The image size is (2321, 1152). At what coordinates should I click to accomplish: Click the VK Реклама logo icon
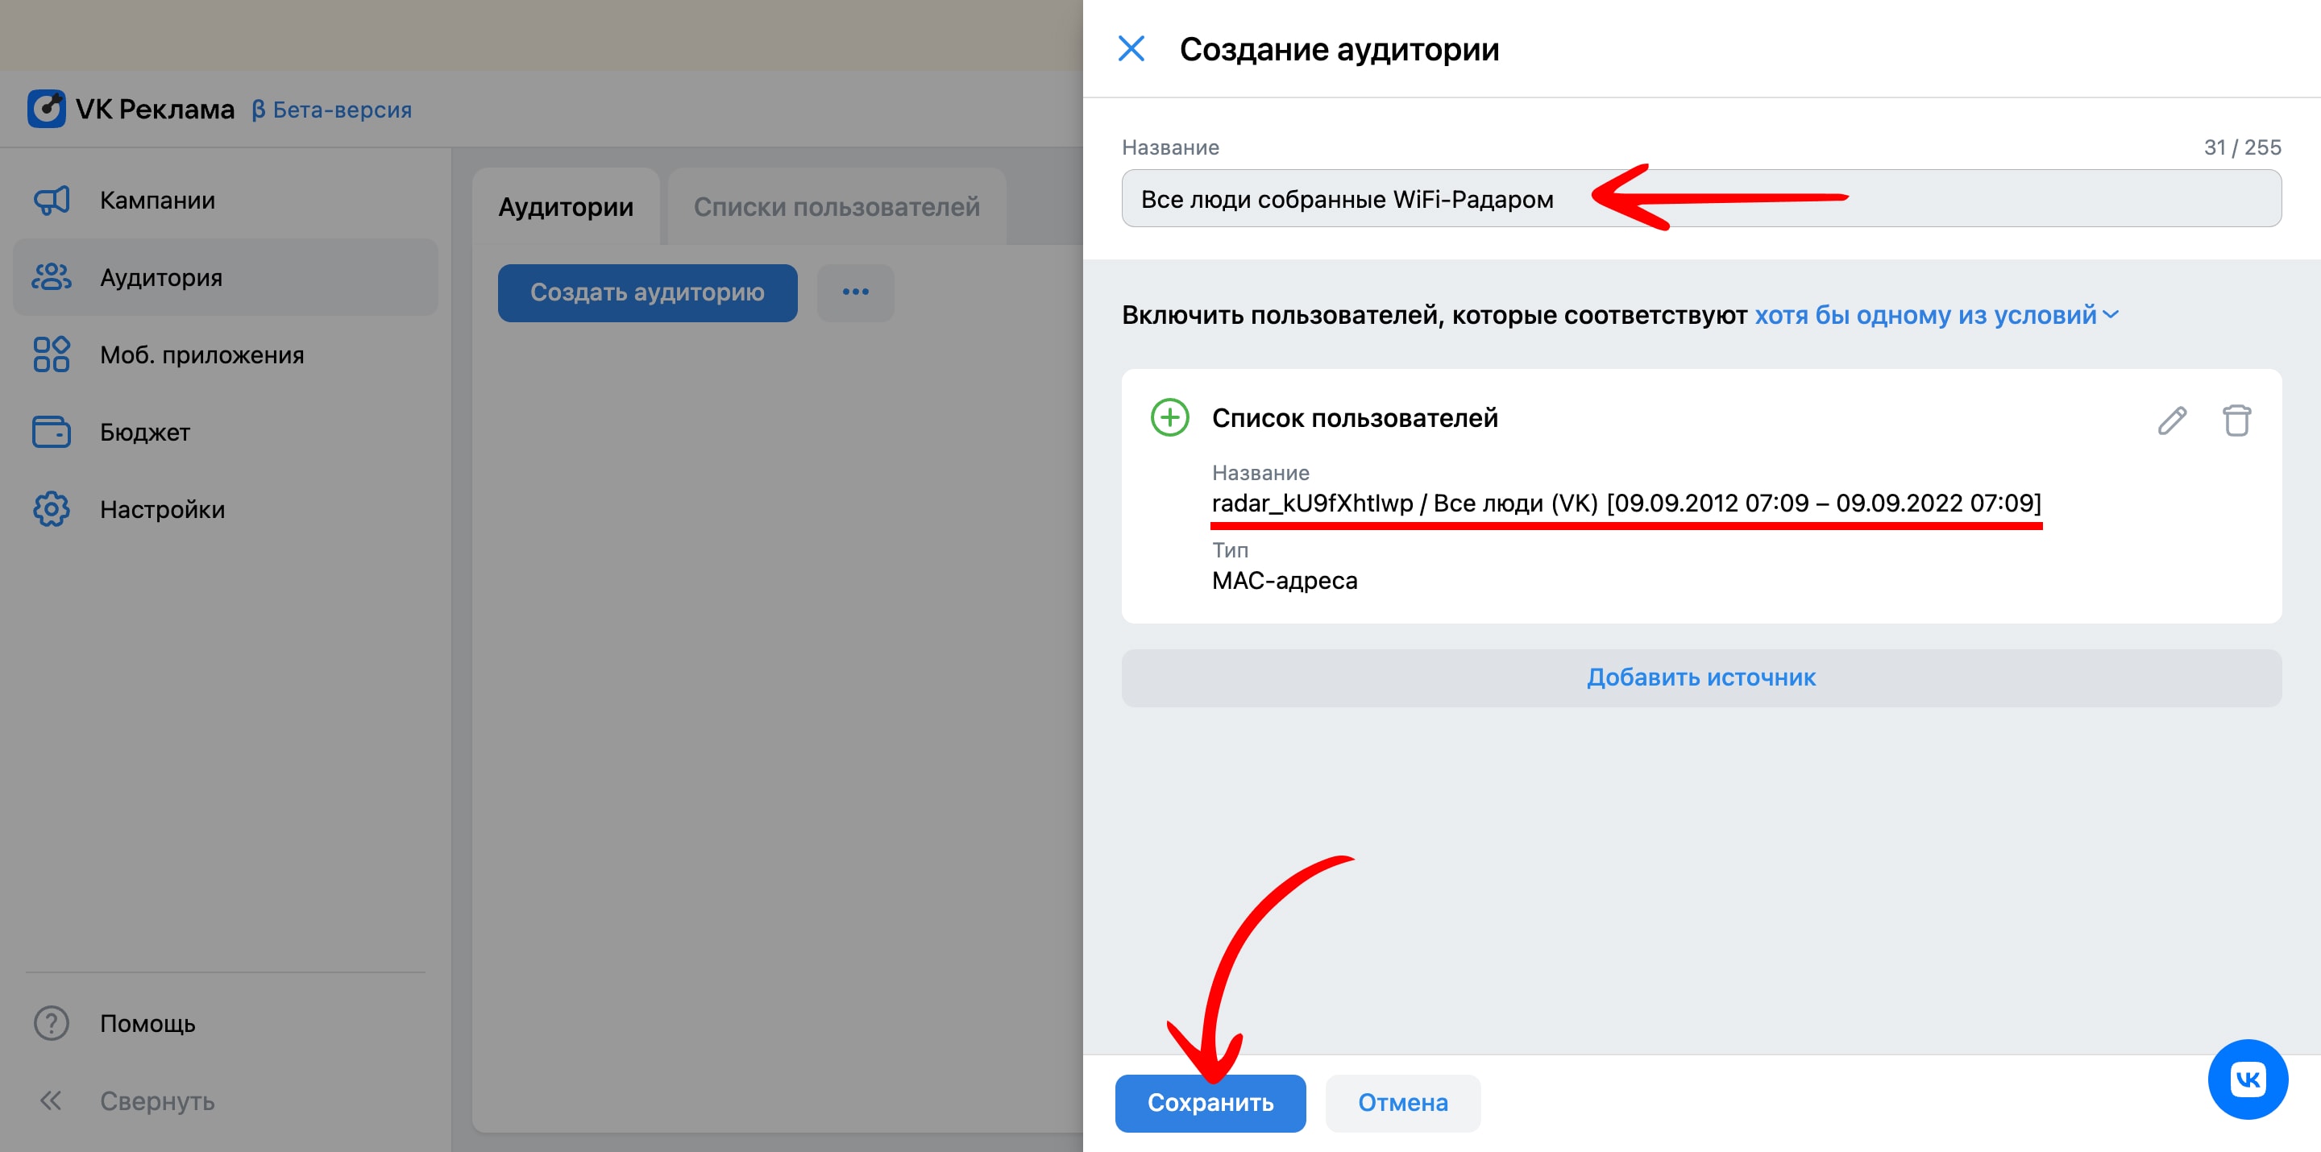[x=46, y=109]
